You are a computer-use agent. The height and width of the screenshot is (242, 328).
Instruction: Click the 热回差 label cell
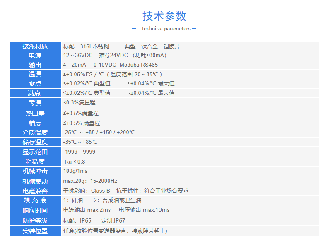click(35, 113)
